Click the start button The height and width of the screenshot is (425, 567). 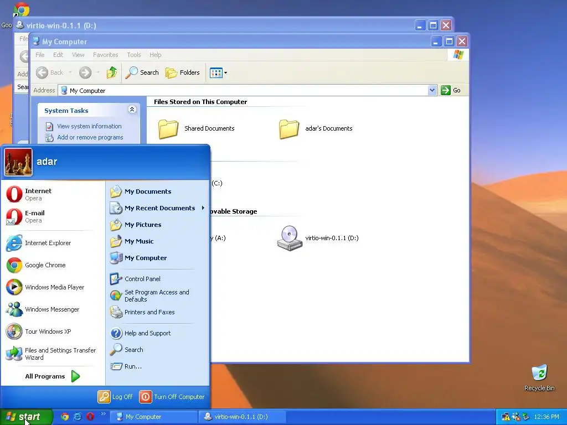coord(26,417)
